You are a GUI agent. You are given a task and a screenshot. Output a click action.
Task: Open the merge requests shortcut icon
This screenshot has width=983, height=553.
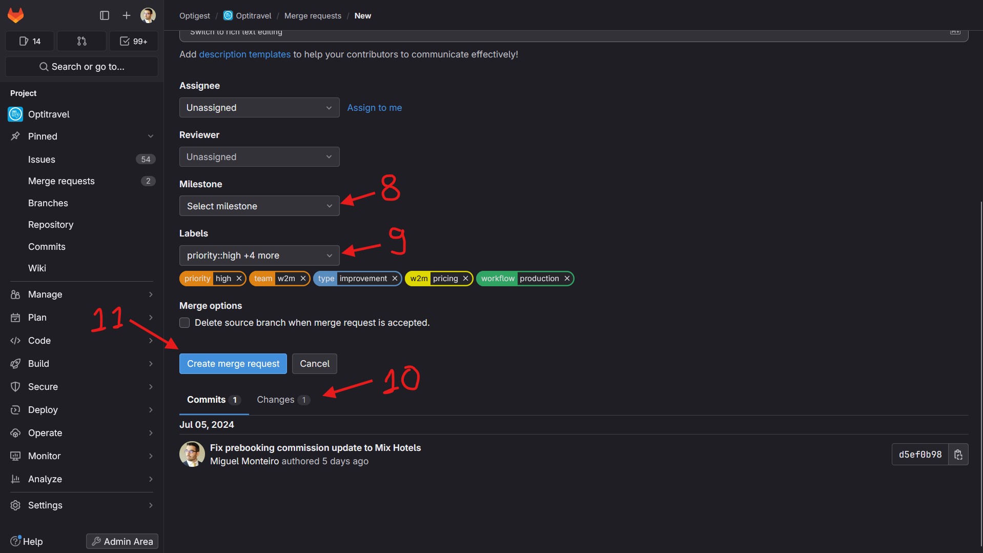(x=81, y=41)
